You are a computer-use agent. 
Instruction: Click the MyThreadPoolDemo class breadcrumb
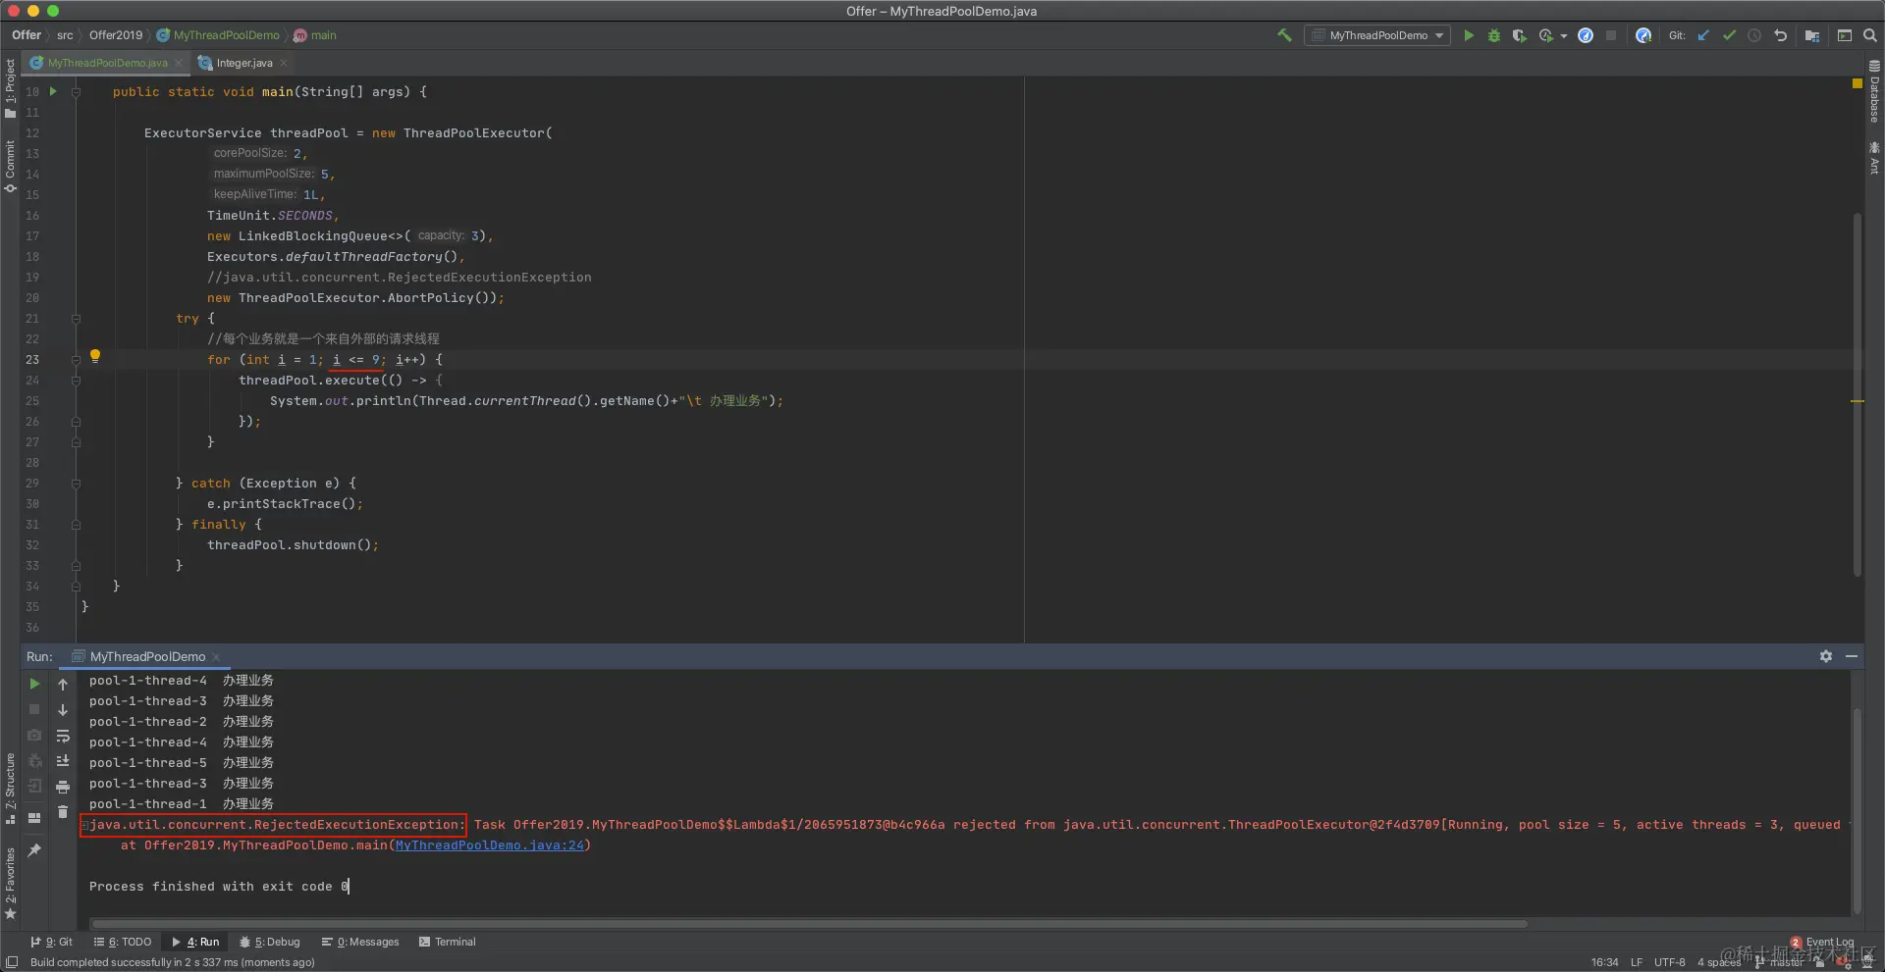click(218, 35)
